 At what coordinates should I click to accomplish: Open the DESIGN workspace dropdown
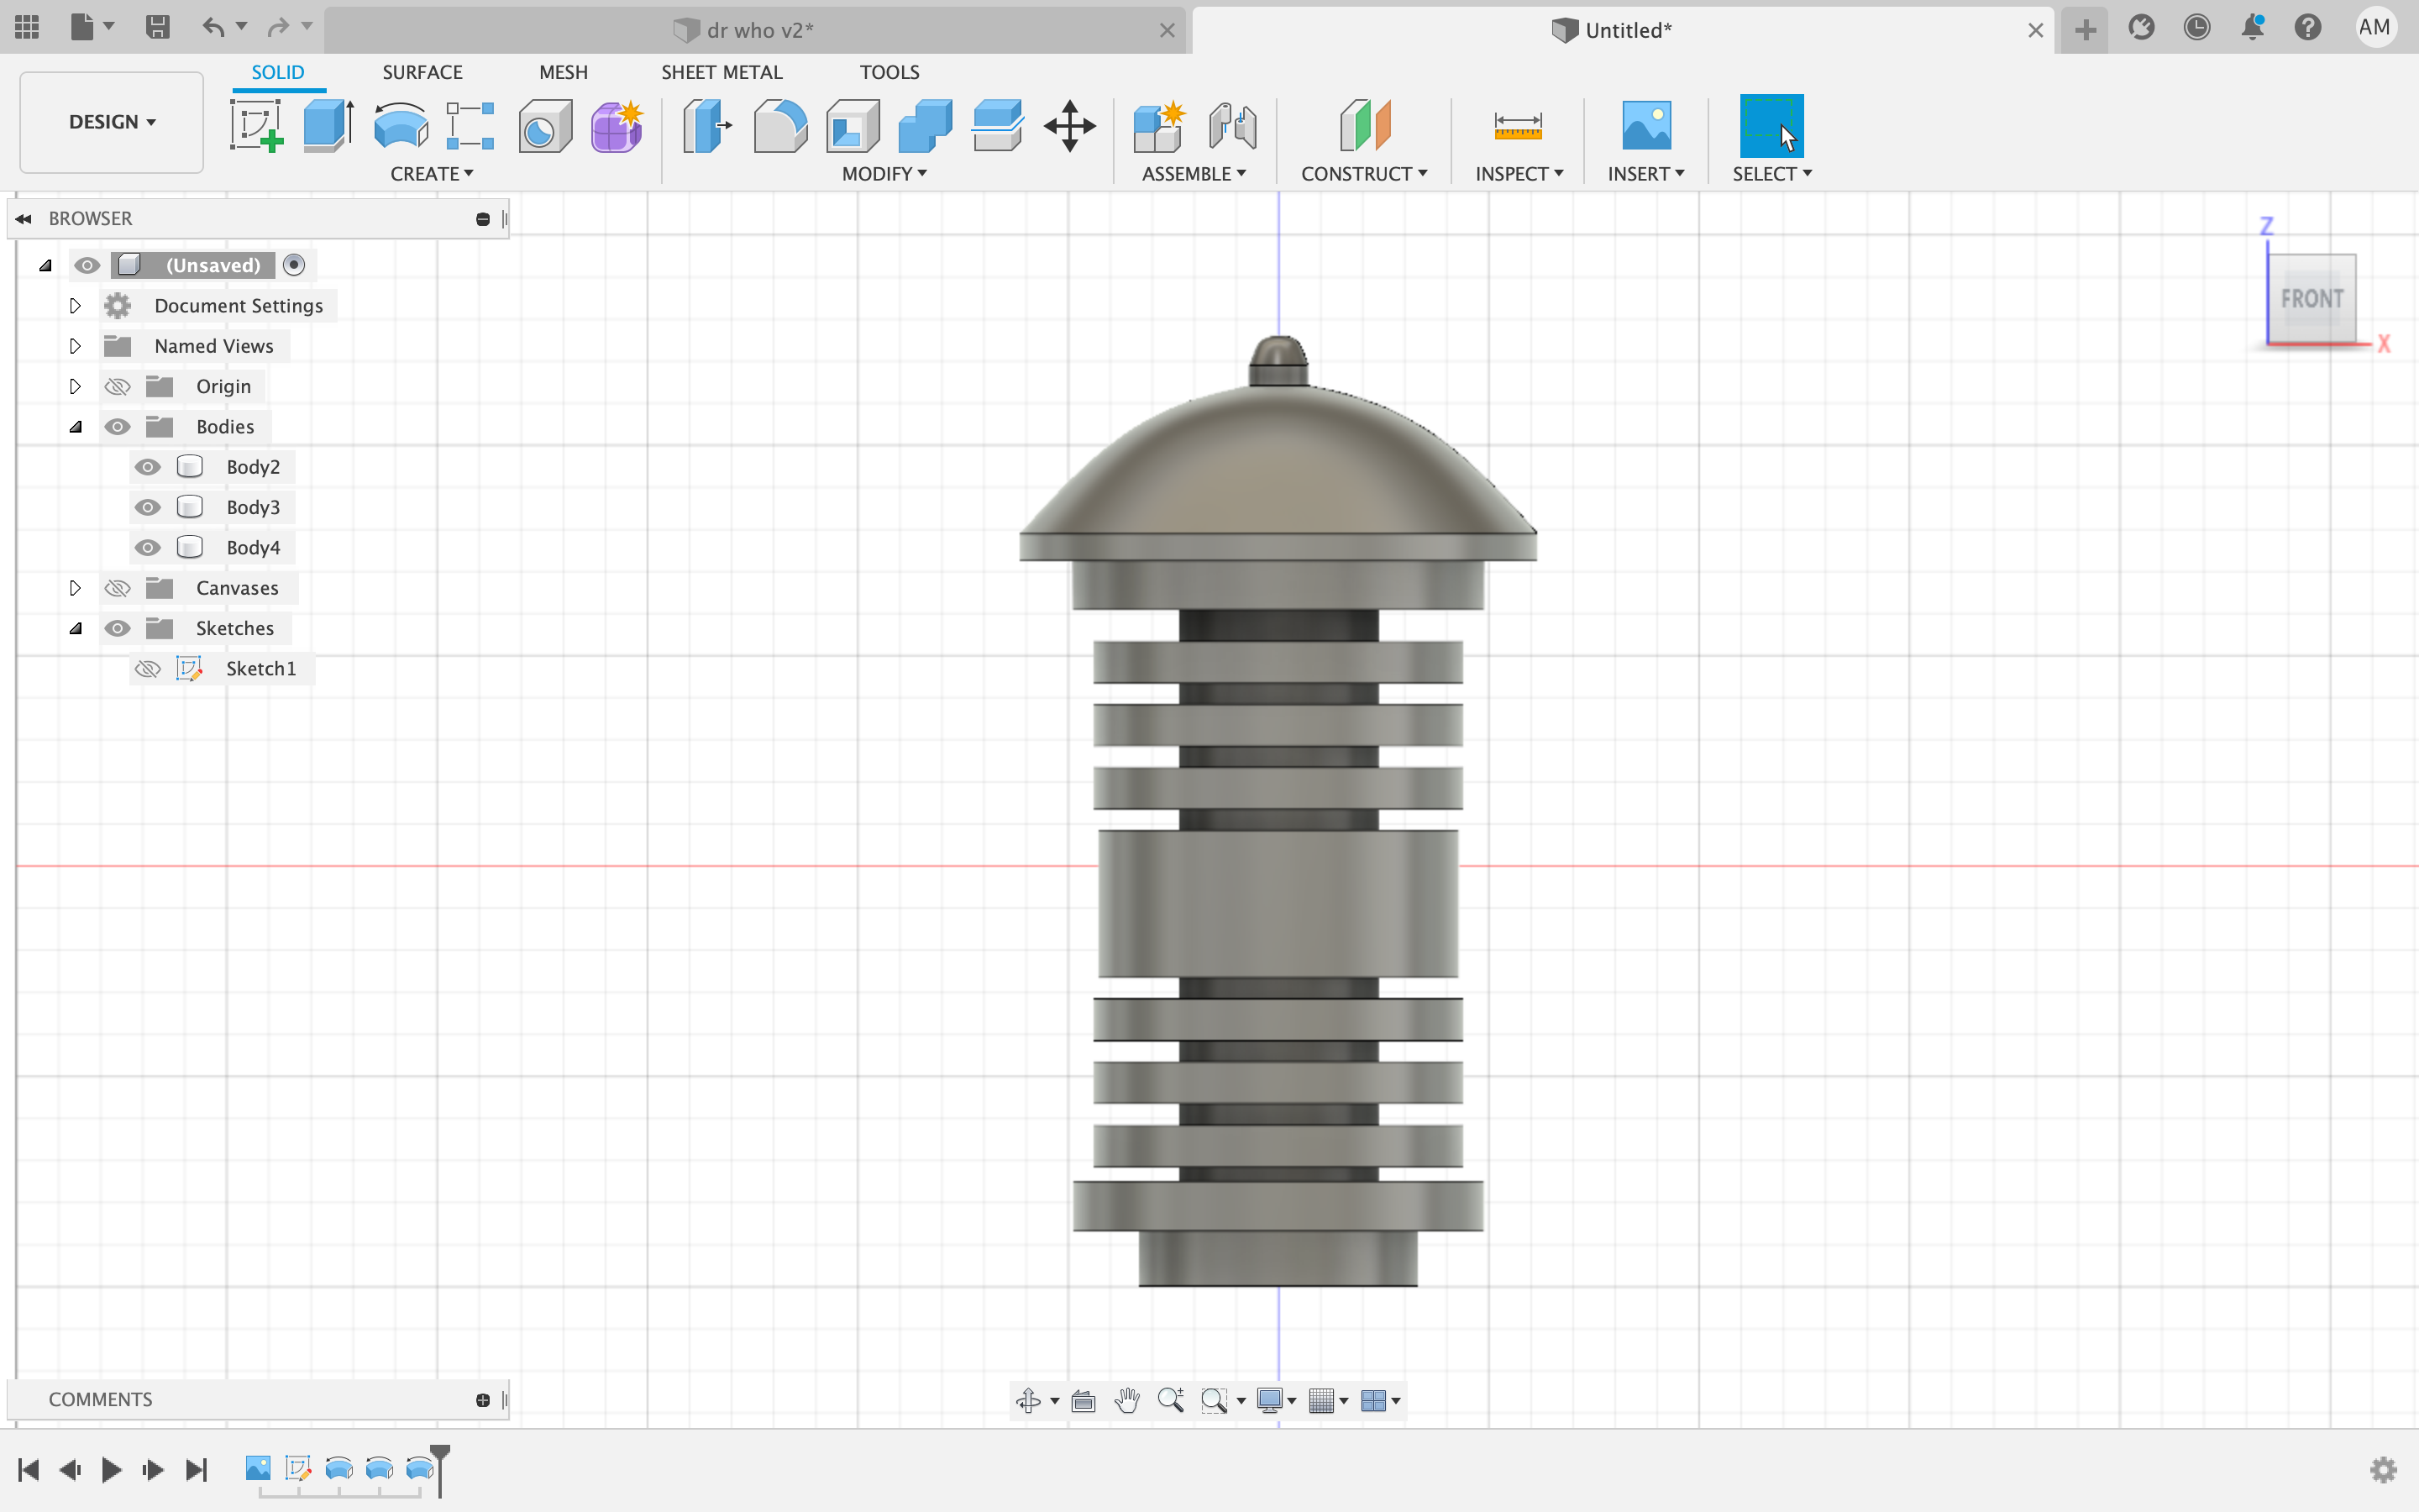112,122
